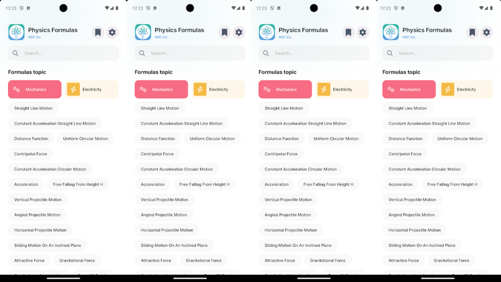The height and width of the screenshot is (282, 501).
Task: Open Gravitational Force chip in third screen
Action: click(328, 260)
